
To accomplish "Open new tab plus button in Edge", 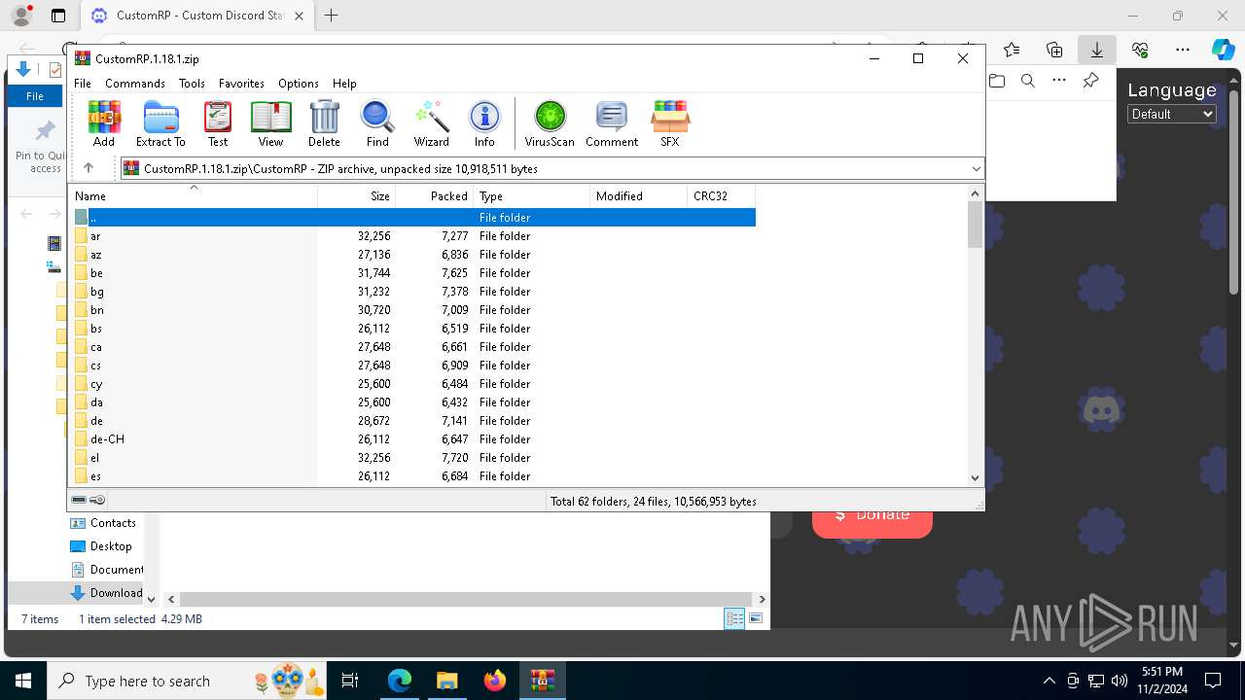I will point(332,16).
